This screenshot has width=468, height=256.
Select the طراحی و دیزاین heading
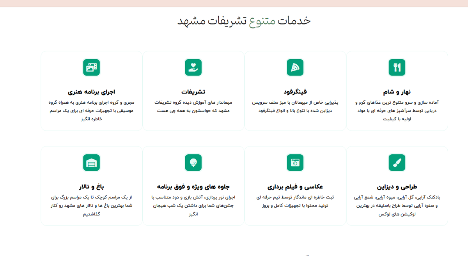397,187
